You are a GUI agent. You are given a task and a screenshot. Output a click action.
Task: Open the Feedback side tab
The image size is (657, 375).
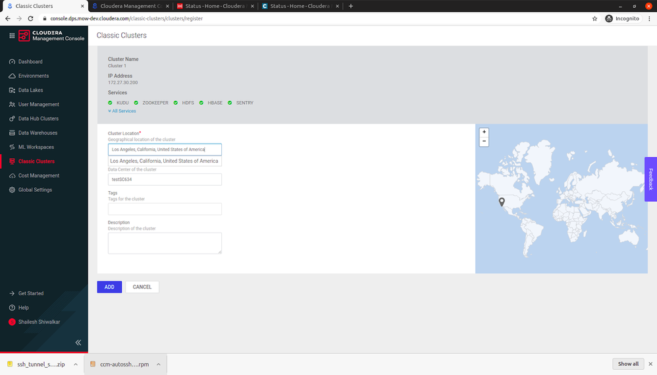[650, 179]
